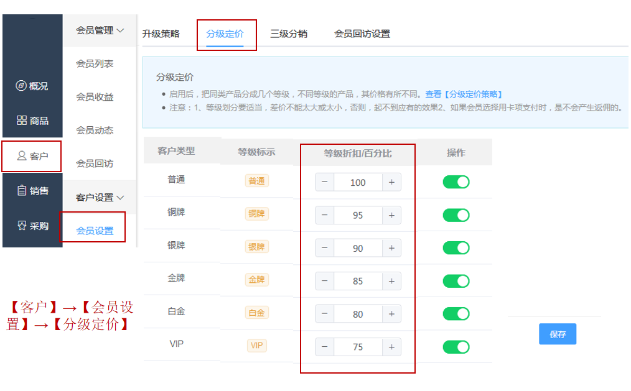The width and height of the screenshot is (631, 391).
Task: Click the 等级标示 column header
Action: click(x=257, y=152)
